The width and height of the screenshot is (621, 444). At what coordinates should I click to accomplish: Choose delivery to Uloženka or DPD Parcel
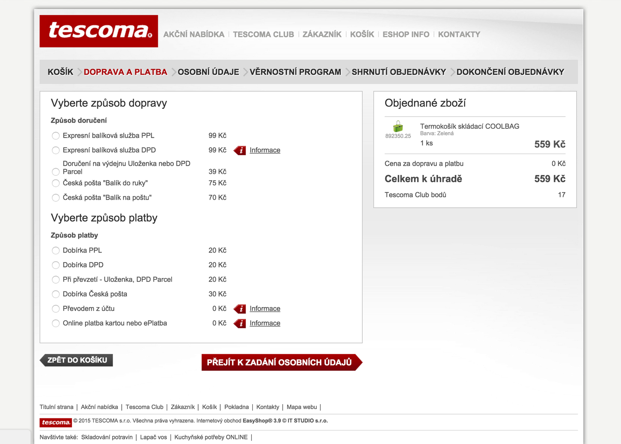[56, 172]
